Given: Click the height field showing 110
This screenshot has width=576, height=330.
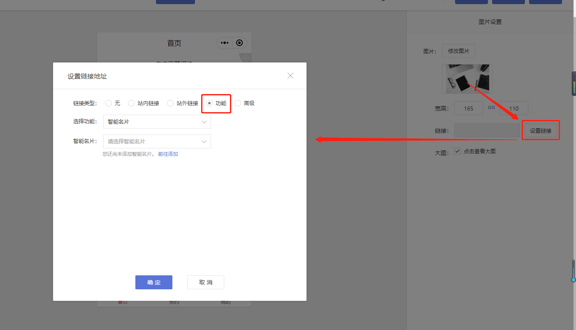Looking at the screenshot, I should click(514, 108).
